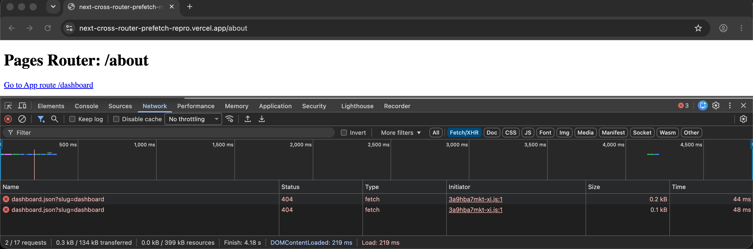Switch to the Lighthouse tab

point(357,106)
